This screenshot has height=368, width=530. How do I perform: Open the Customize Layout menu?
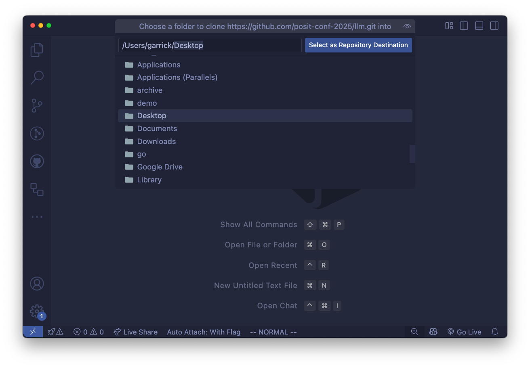[x=449, y=26]
